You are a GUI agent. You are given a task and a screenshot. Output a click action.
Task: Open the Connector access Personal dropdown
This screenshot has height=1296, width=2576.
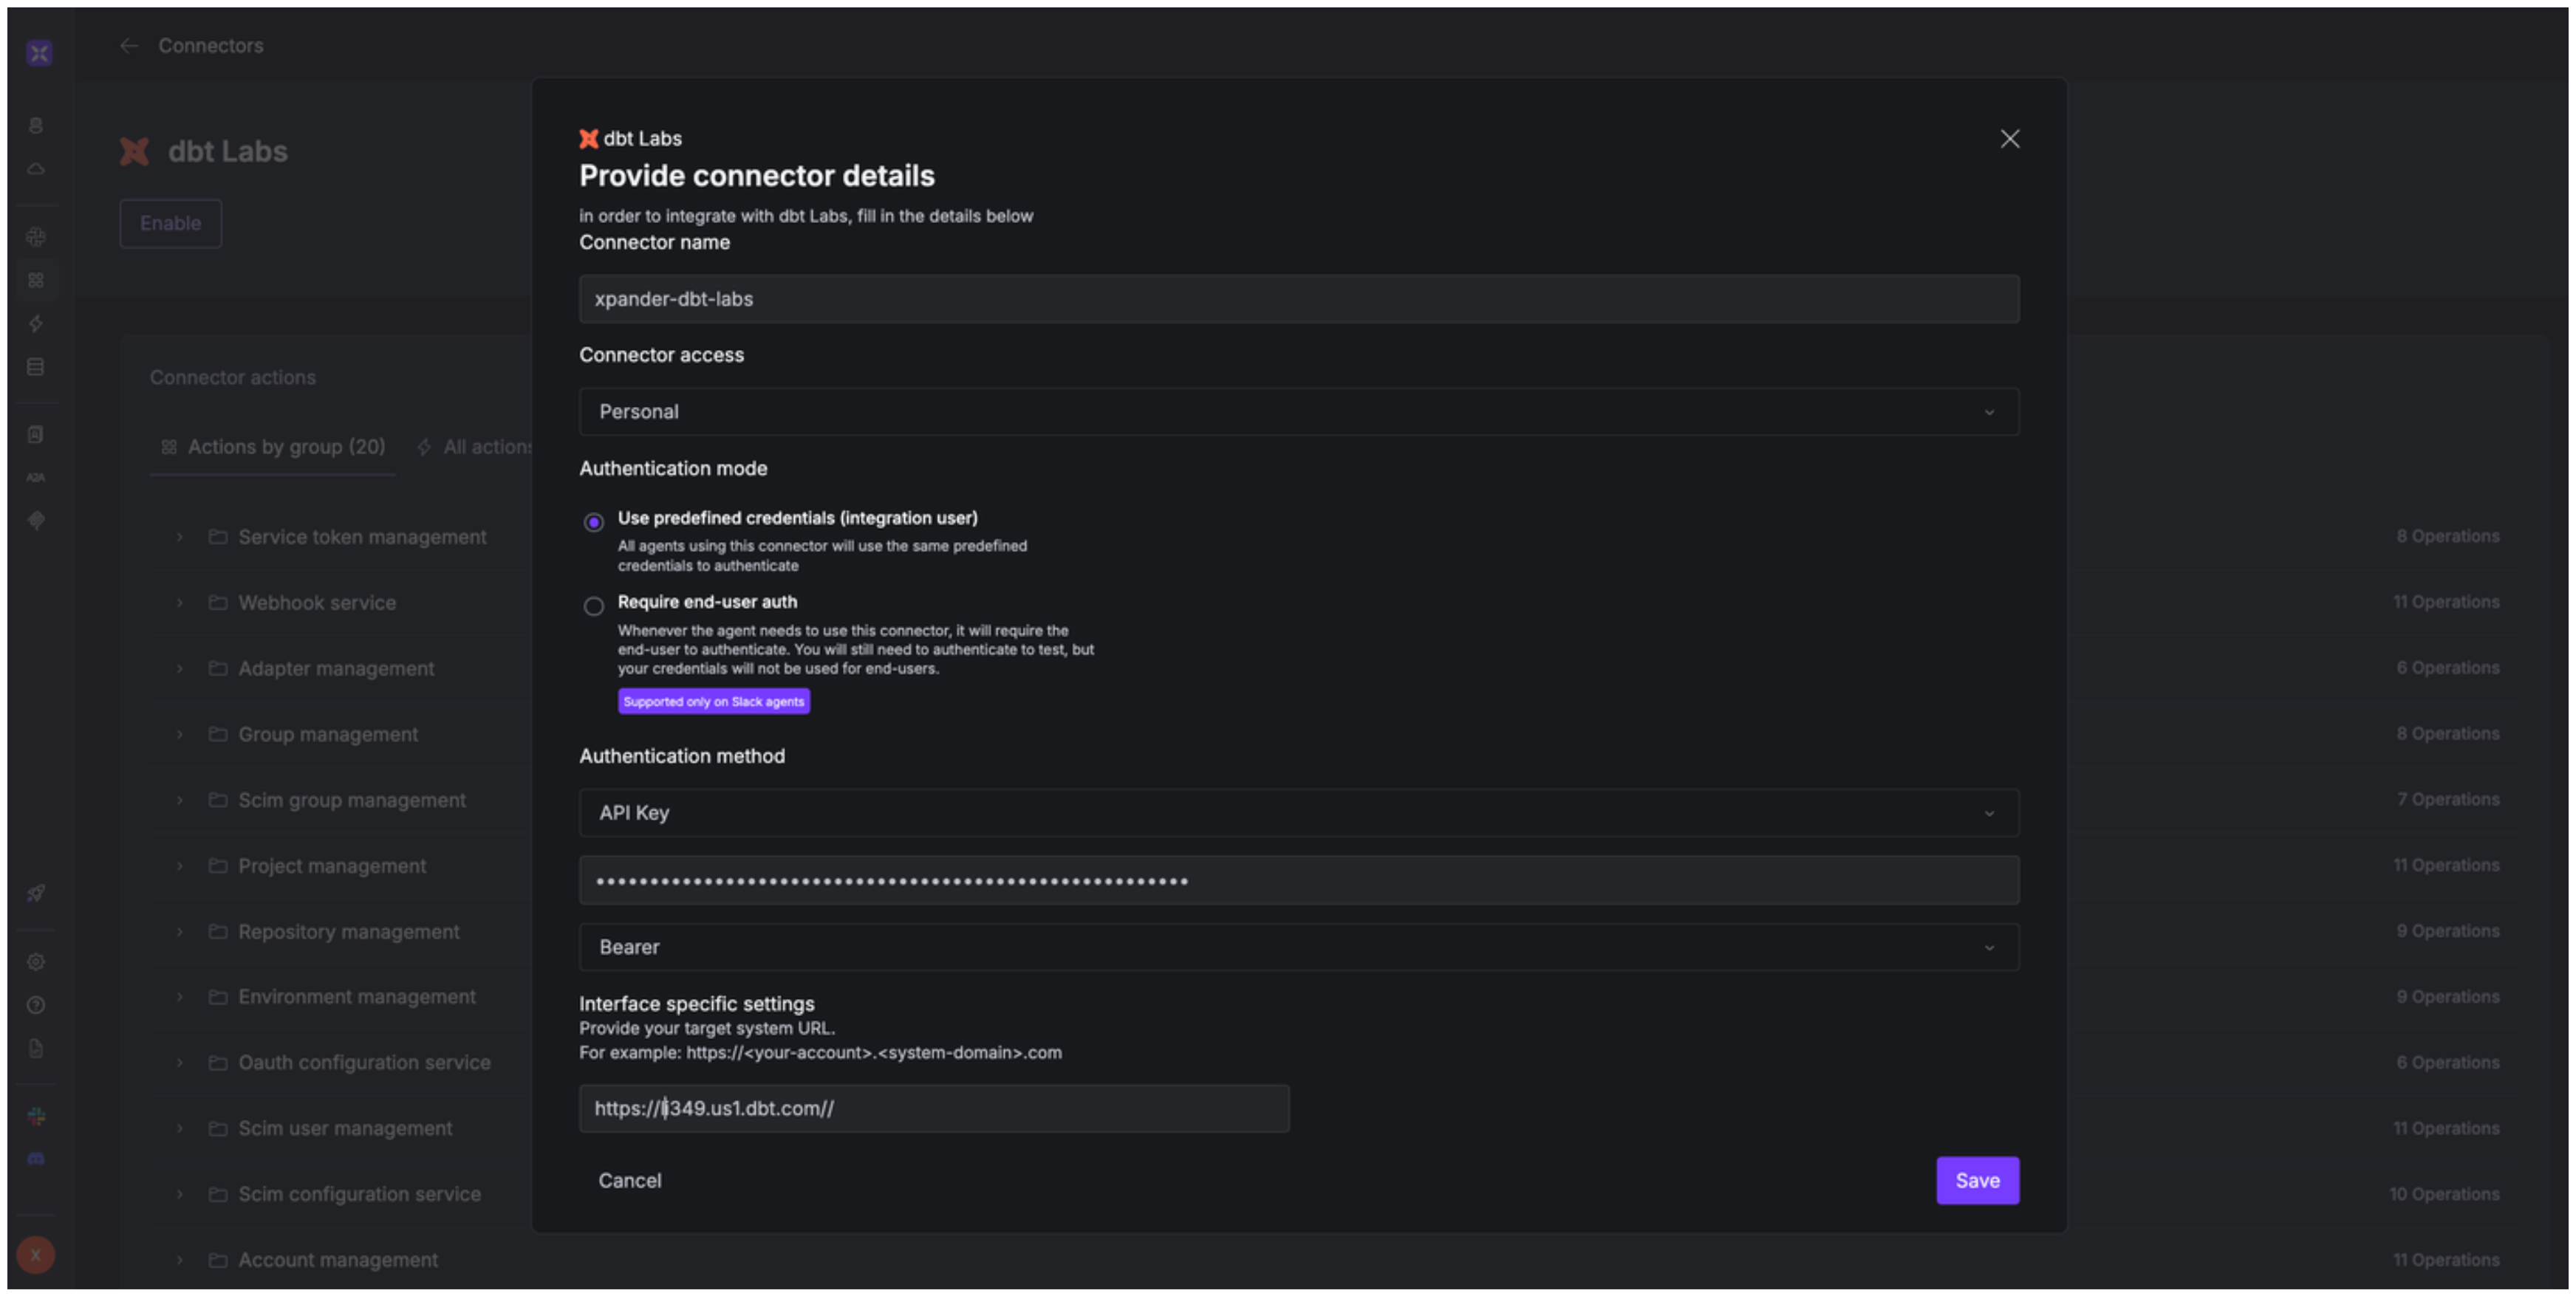pyautogui.click(x=1298, y=412)
